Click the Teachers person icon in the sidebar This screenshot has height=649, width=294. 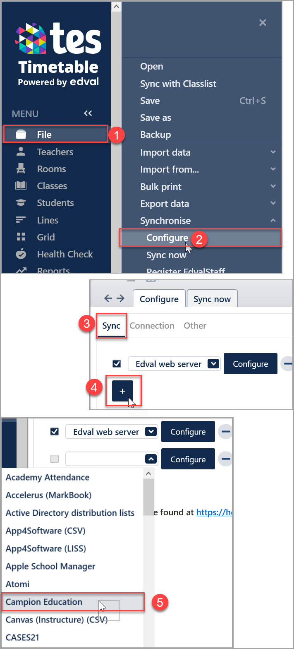pos(21,151)
